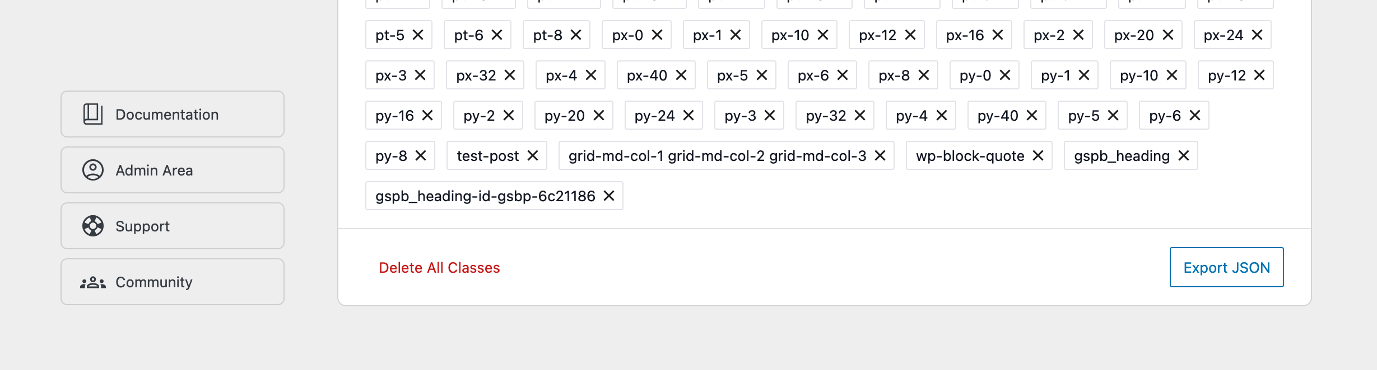1377x370 pixels.
Task: Remove the test-post class tag
Action: point(533,156)
